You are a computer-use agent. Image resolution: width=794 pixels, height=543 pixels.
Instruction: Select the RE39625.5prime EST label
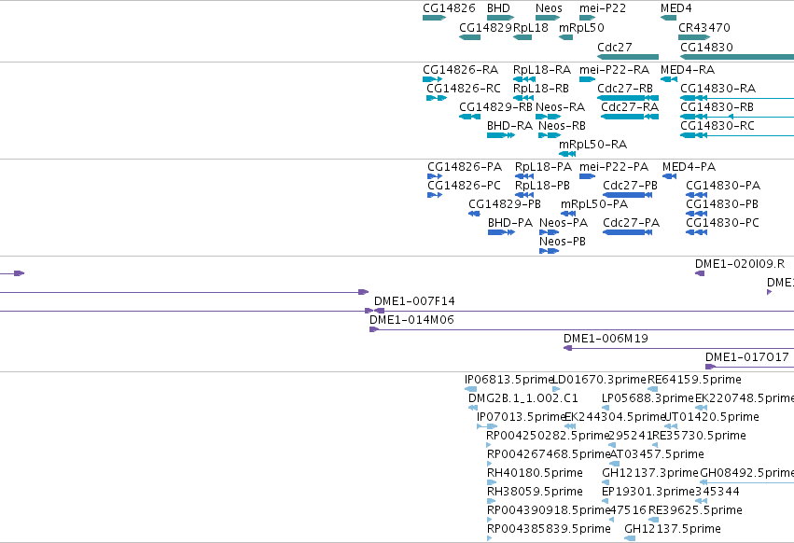pos(695,510)
